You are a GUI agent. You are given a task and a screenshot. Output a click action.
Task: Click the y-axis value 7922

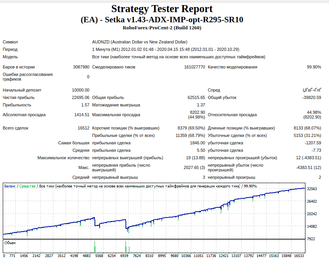point(311,239)
